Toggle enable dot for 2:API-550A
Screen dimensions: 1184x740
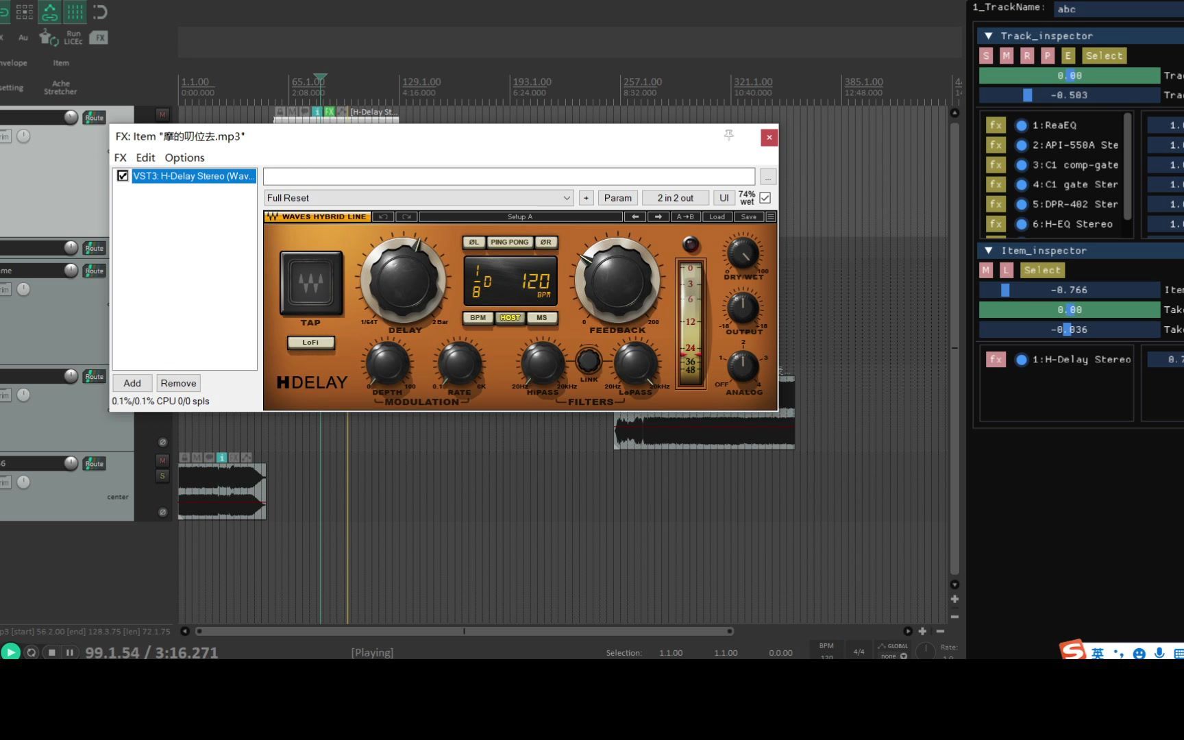[1021, 145]
